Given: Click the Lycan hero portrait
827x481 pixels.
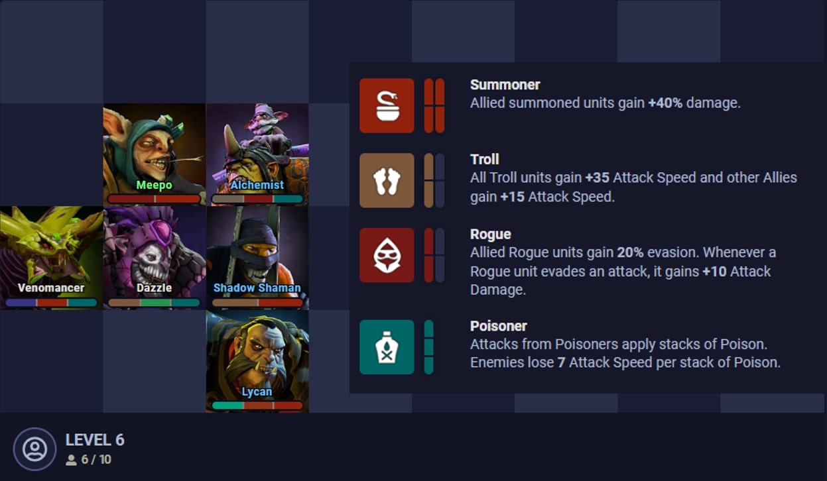Looking at the screenshot, I should (257, 361).
